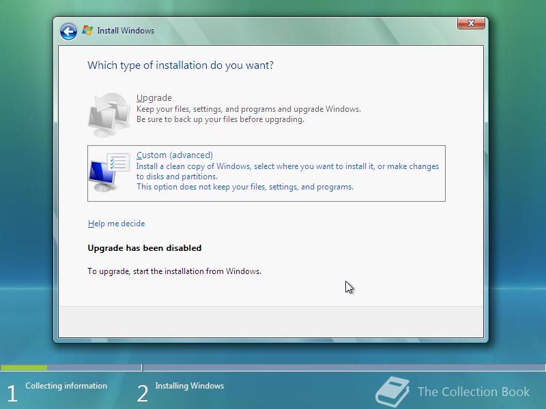The height and width of the screenshot is (409, 546).
Task: Open the Help me decide link
Action: pos(116,224)
